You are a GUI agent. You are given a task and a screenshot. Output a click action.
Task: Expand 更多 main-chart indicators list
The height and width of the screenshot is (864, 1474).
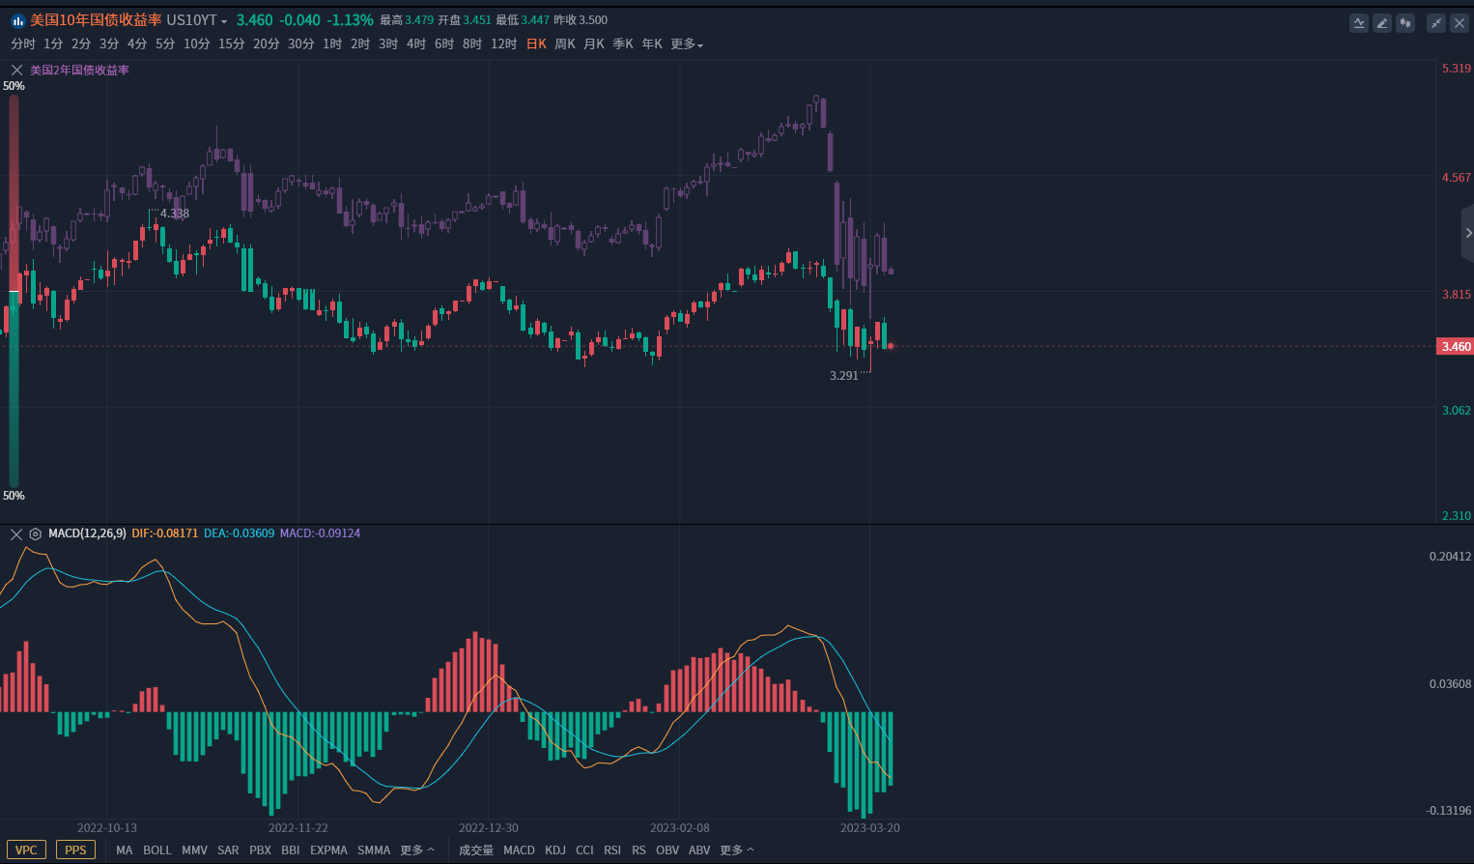pos(417,850)
